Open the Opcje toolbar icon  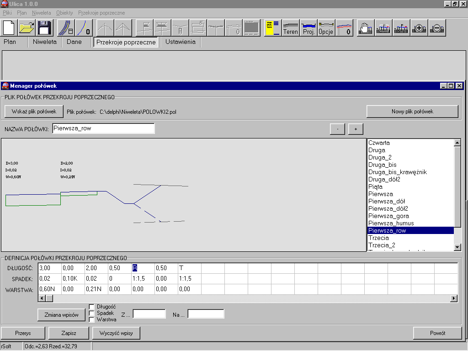(x=326, y=28)
